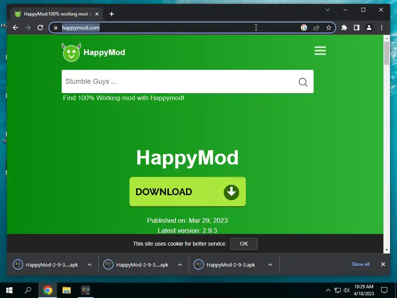Screen dimensions: 397x298
Task: Open a new tab with plus
Action: click(x=111, y=14)
